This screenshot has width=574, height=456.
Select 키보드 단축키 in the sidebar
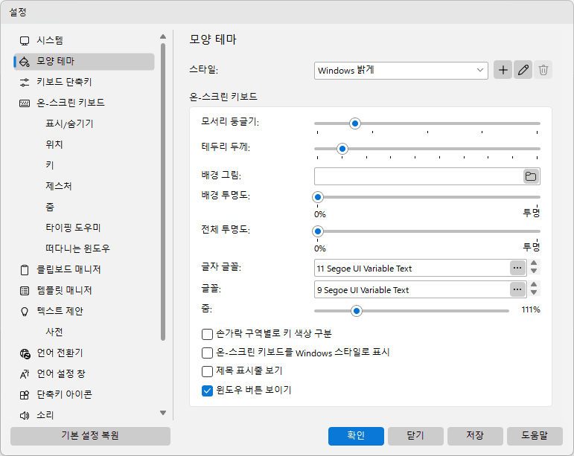point(84,83)
